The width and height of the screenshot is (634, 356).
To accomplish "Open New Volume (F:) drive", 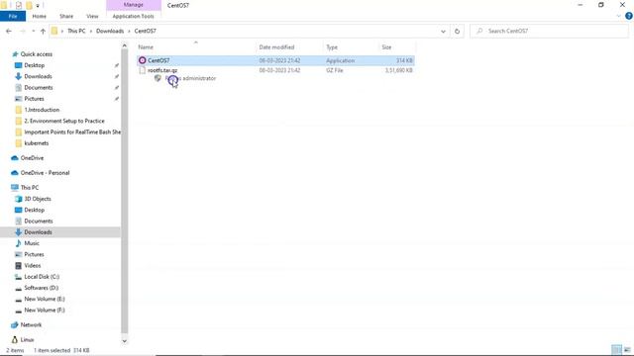I will (x=45, y=311).
